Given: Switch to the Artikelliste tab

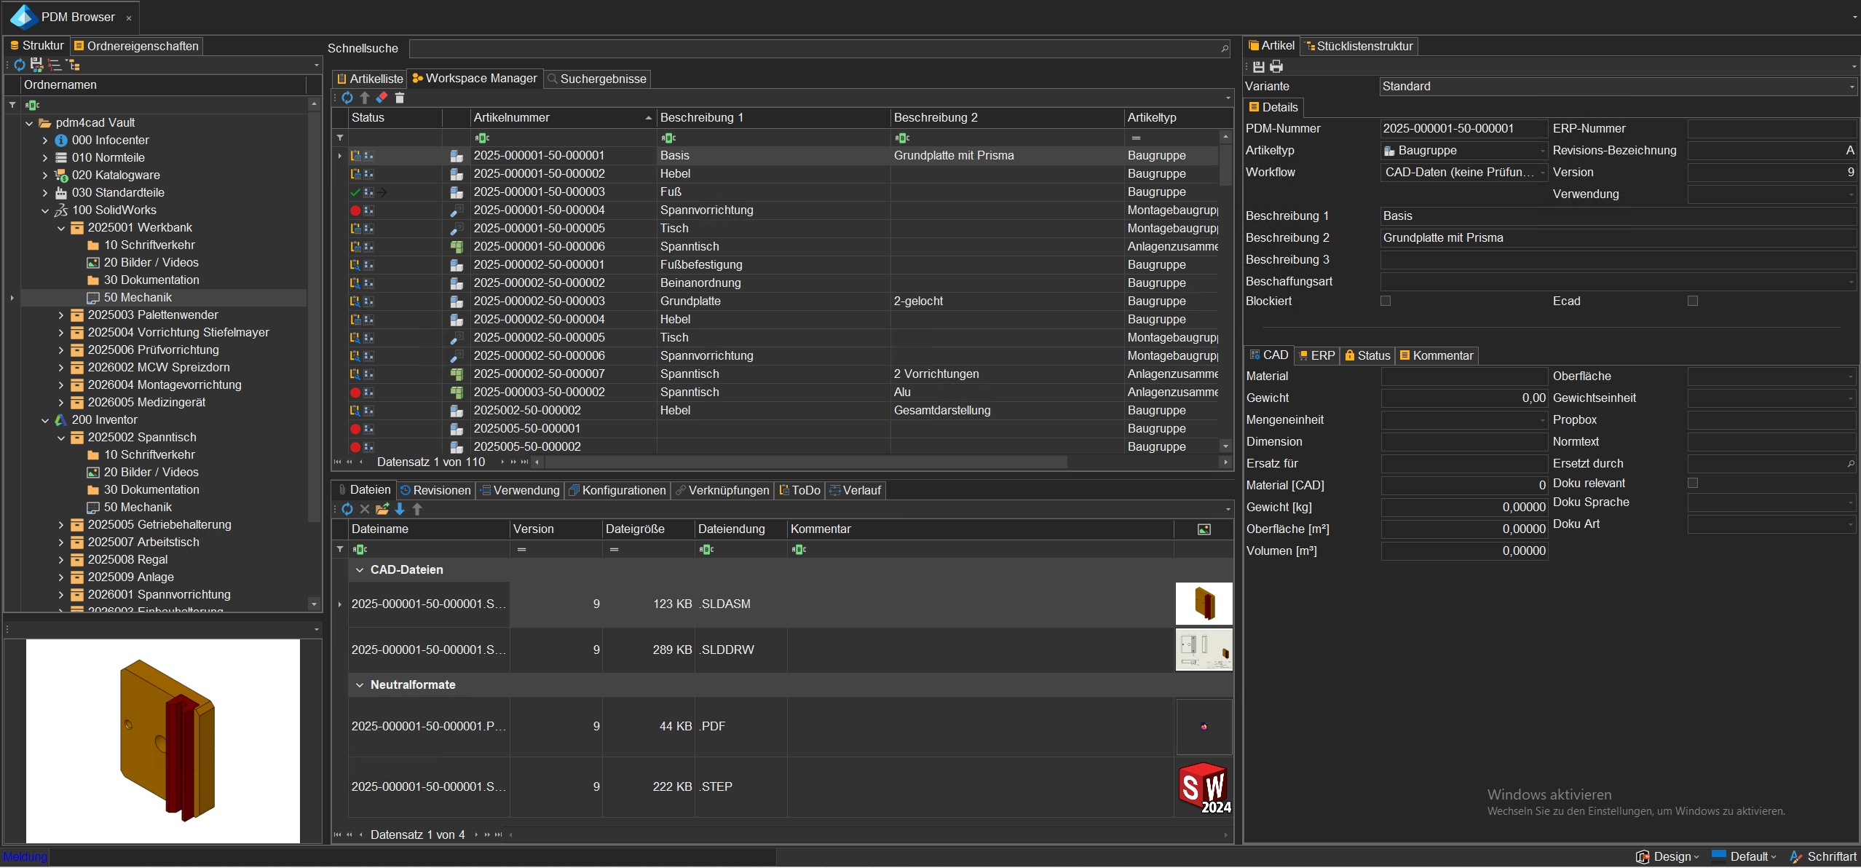Looking at the screenshot, I should 370,79.
